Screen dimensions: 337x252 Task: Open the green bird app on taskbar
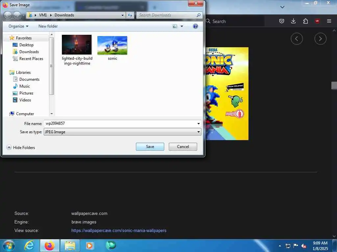(111, 245)
